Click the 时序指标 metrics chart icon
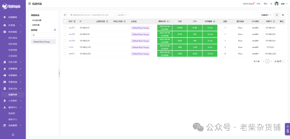The width and height of the screenshot is (290, 139). click(5, 32)
